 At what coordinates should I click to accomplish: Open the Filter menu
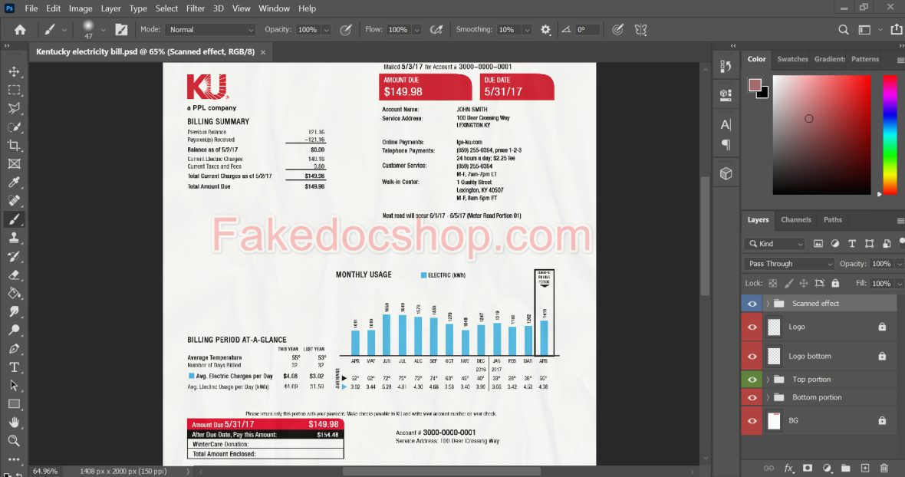(x=196, y=8)
